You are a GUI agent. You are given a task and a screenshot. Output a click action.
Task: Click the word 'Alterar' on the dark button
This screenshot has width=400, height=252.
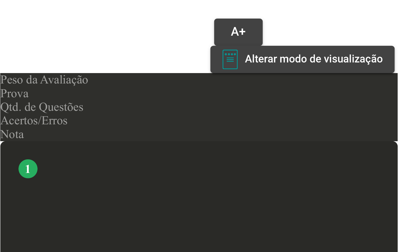261,59
